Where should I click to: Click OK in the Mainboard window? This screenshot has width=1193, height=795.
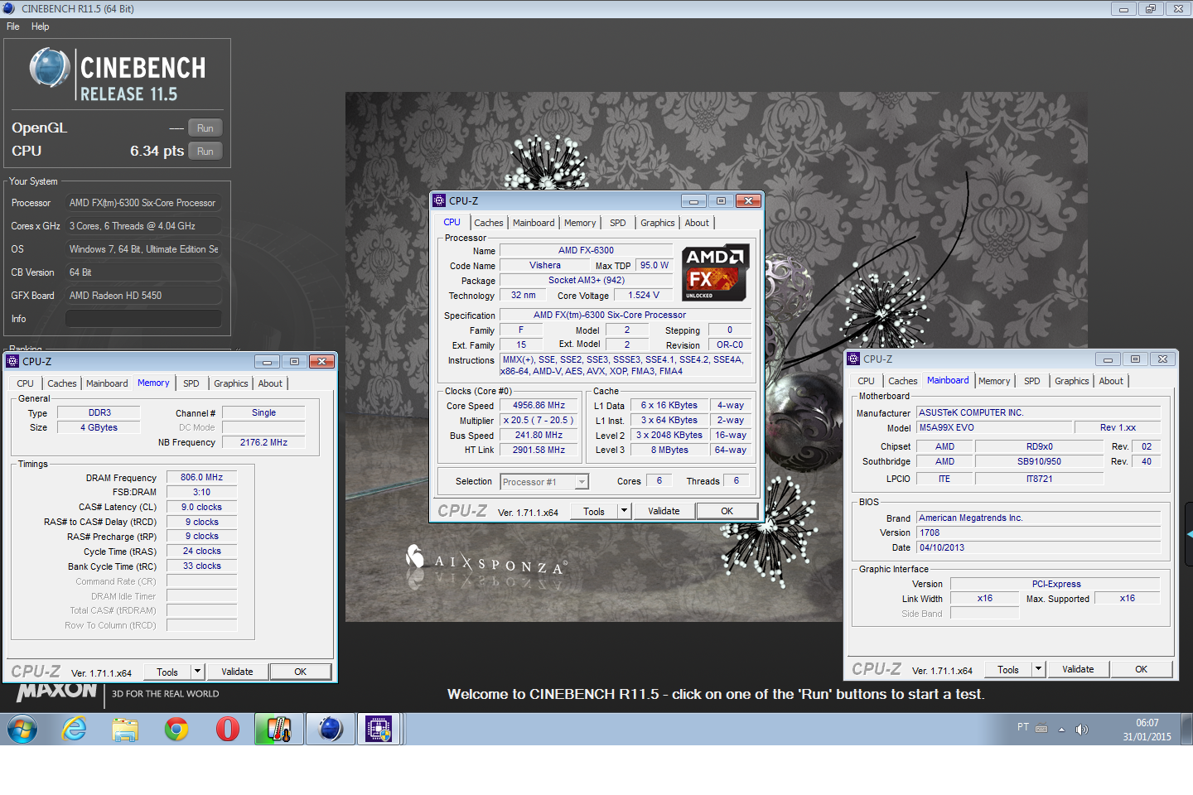(1142, 669)
